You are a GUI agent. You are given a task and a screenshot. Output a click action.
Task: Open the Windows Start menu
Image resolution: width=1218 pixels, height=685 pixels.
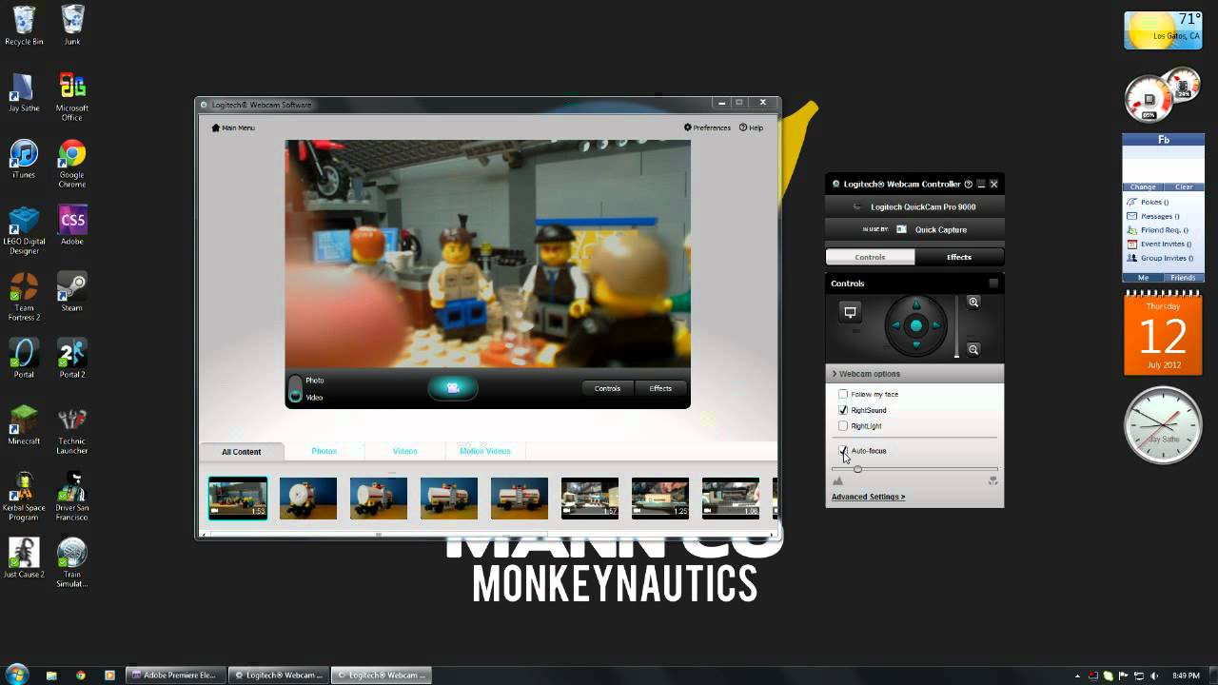(x=16, y=675)
